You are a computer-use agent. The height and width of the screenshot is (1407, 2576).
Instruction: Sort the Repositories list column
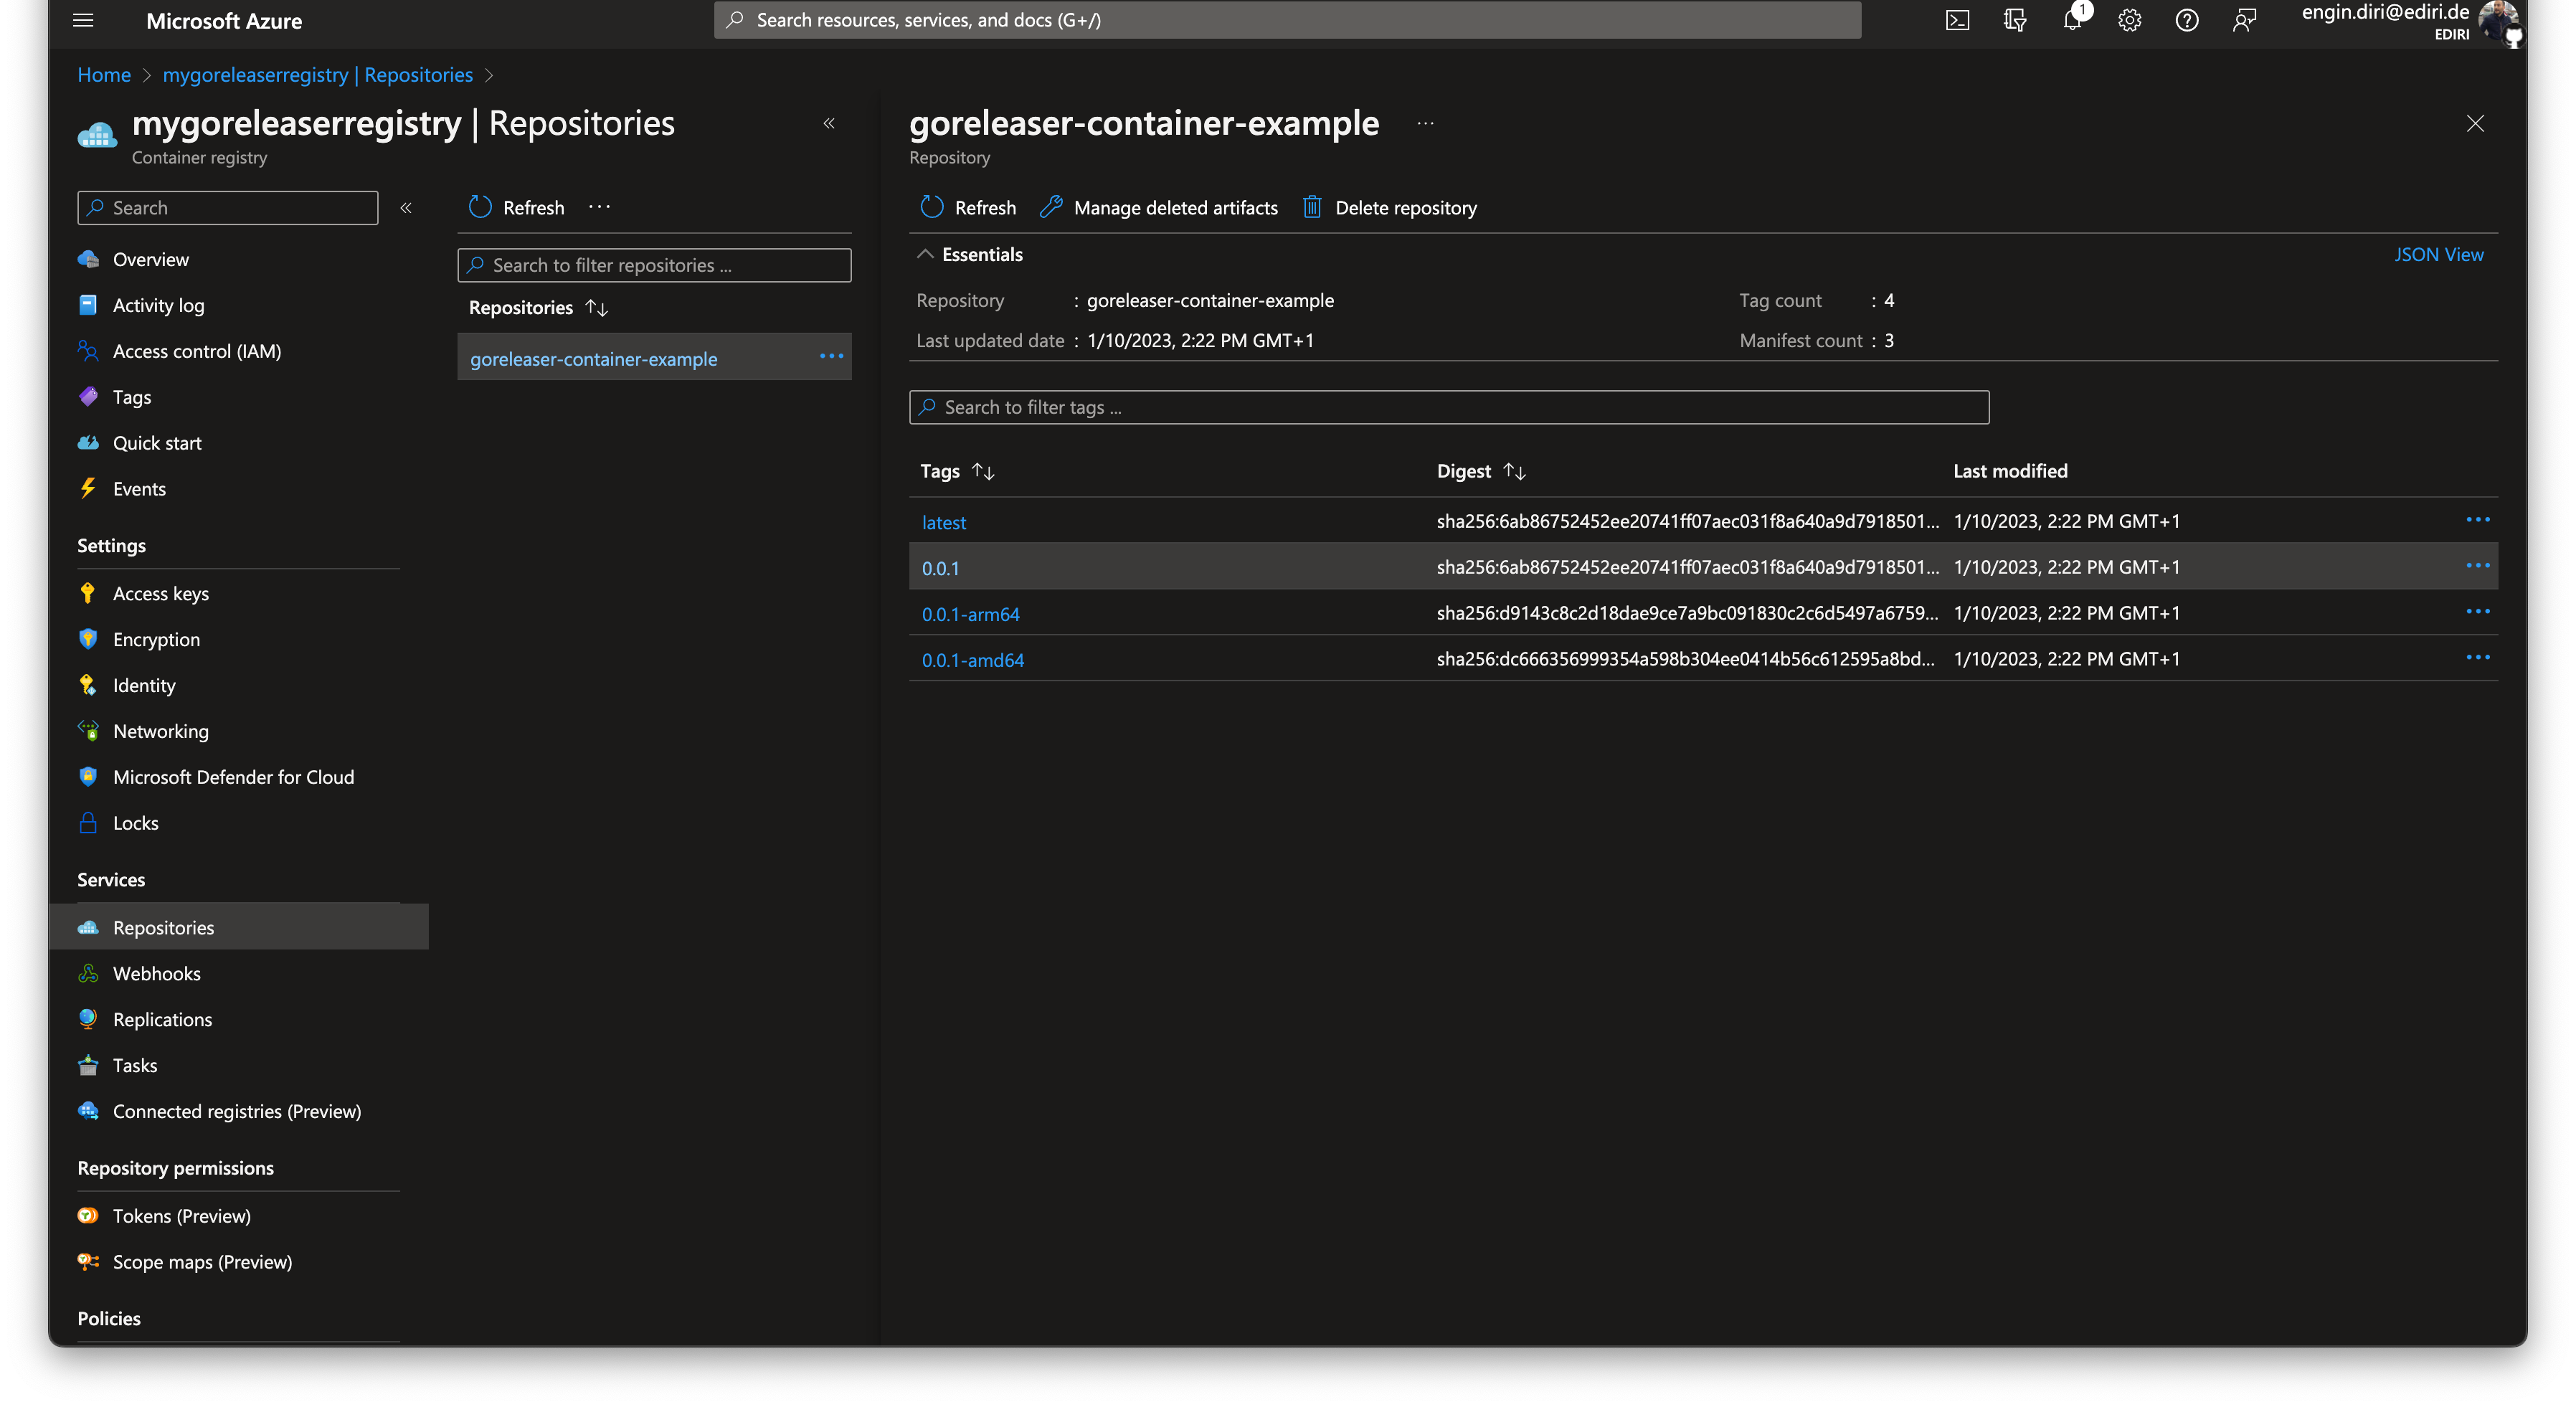coord(597,307)
